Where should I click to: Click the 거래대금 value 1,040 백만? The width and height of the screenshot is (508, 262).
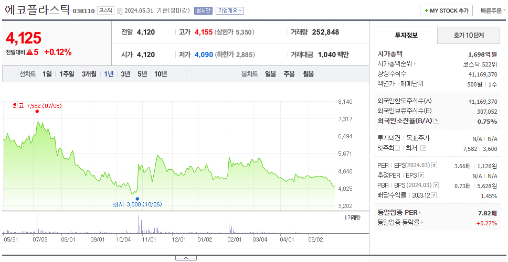(333, 54)
